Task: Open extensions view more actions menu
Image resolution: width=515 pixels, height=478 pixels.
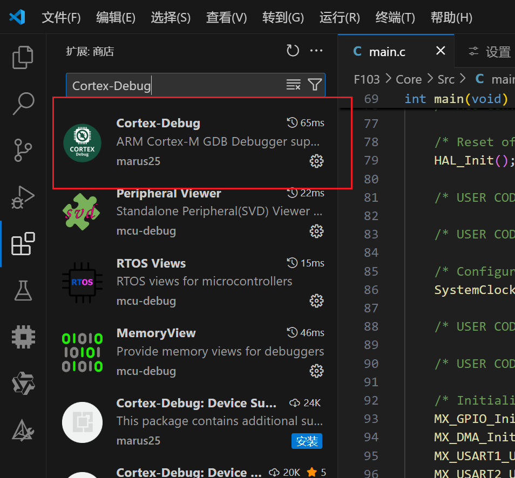Action: point(316,51)
